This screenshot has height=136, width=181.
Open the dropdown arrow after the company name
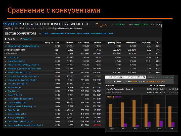point(90,24)
